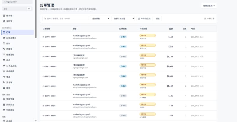This screenshot has width=237, height=122.
Task: Click 重置 reset filters button
Action: tap(158, 19)
